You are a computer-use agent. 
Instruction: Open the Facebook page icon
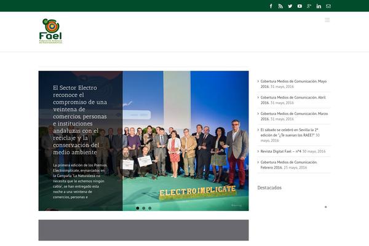pyautogui.click(x=271, y=6)
